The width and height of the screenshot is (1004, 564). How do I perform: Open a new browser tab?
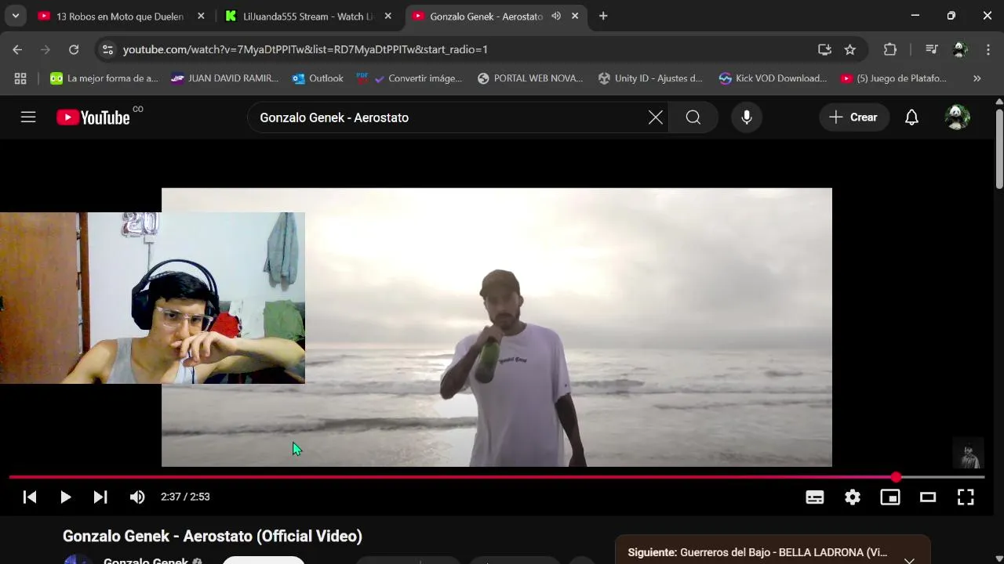(x=603, y=16)
